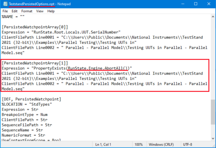Image resolution: width=216 pixels, height=148 pixels.
Task: Minimize the Notepad window
Action: tap(181, 4)
